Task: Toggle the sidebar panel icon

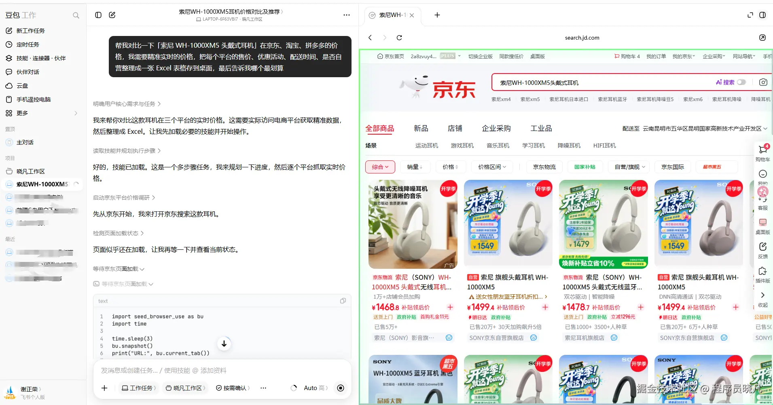Action: 98,15
